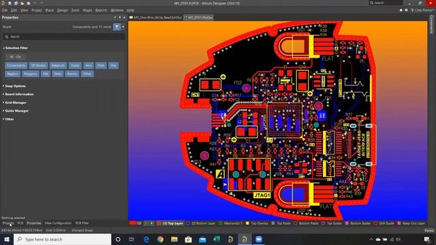Open the filter dropdown arrow beside funnel

point(123,27)
